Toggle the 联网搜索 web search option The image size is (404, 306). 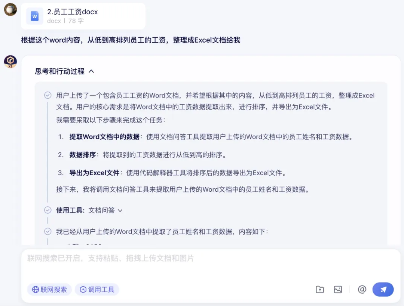49,290
